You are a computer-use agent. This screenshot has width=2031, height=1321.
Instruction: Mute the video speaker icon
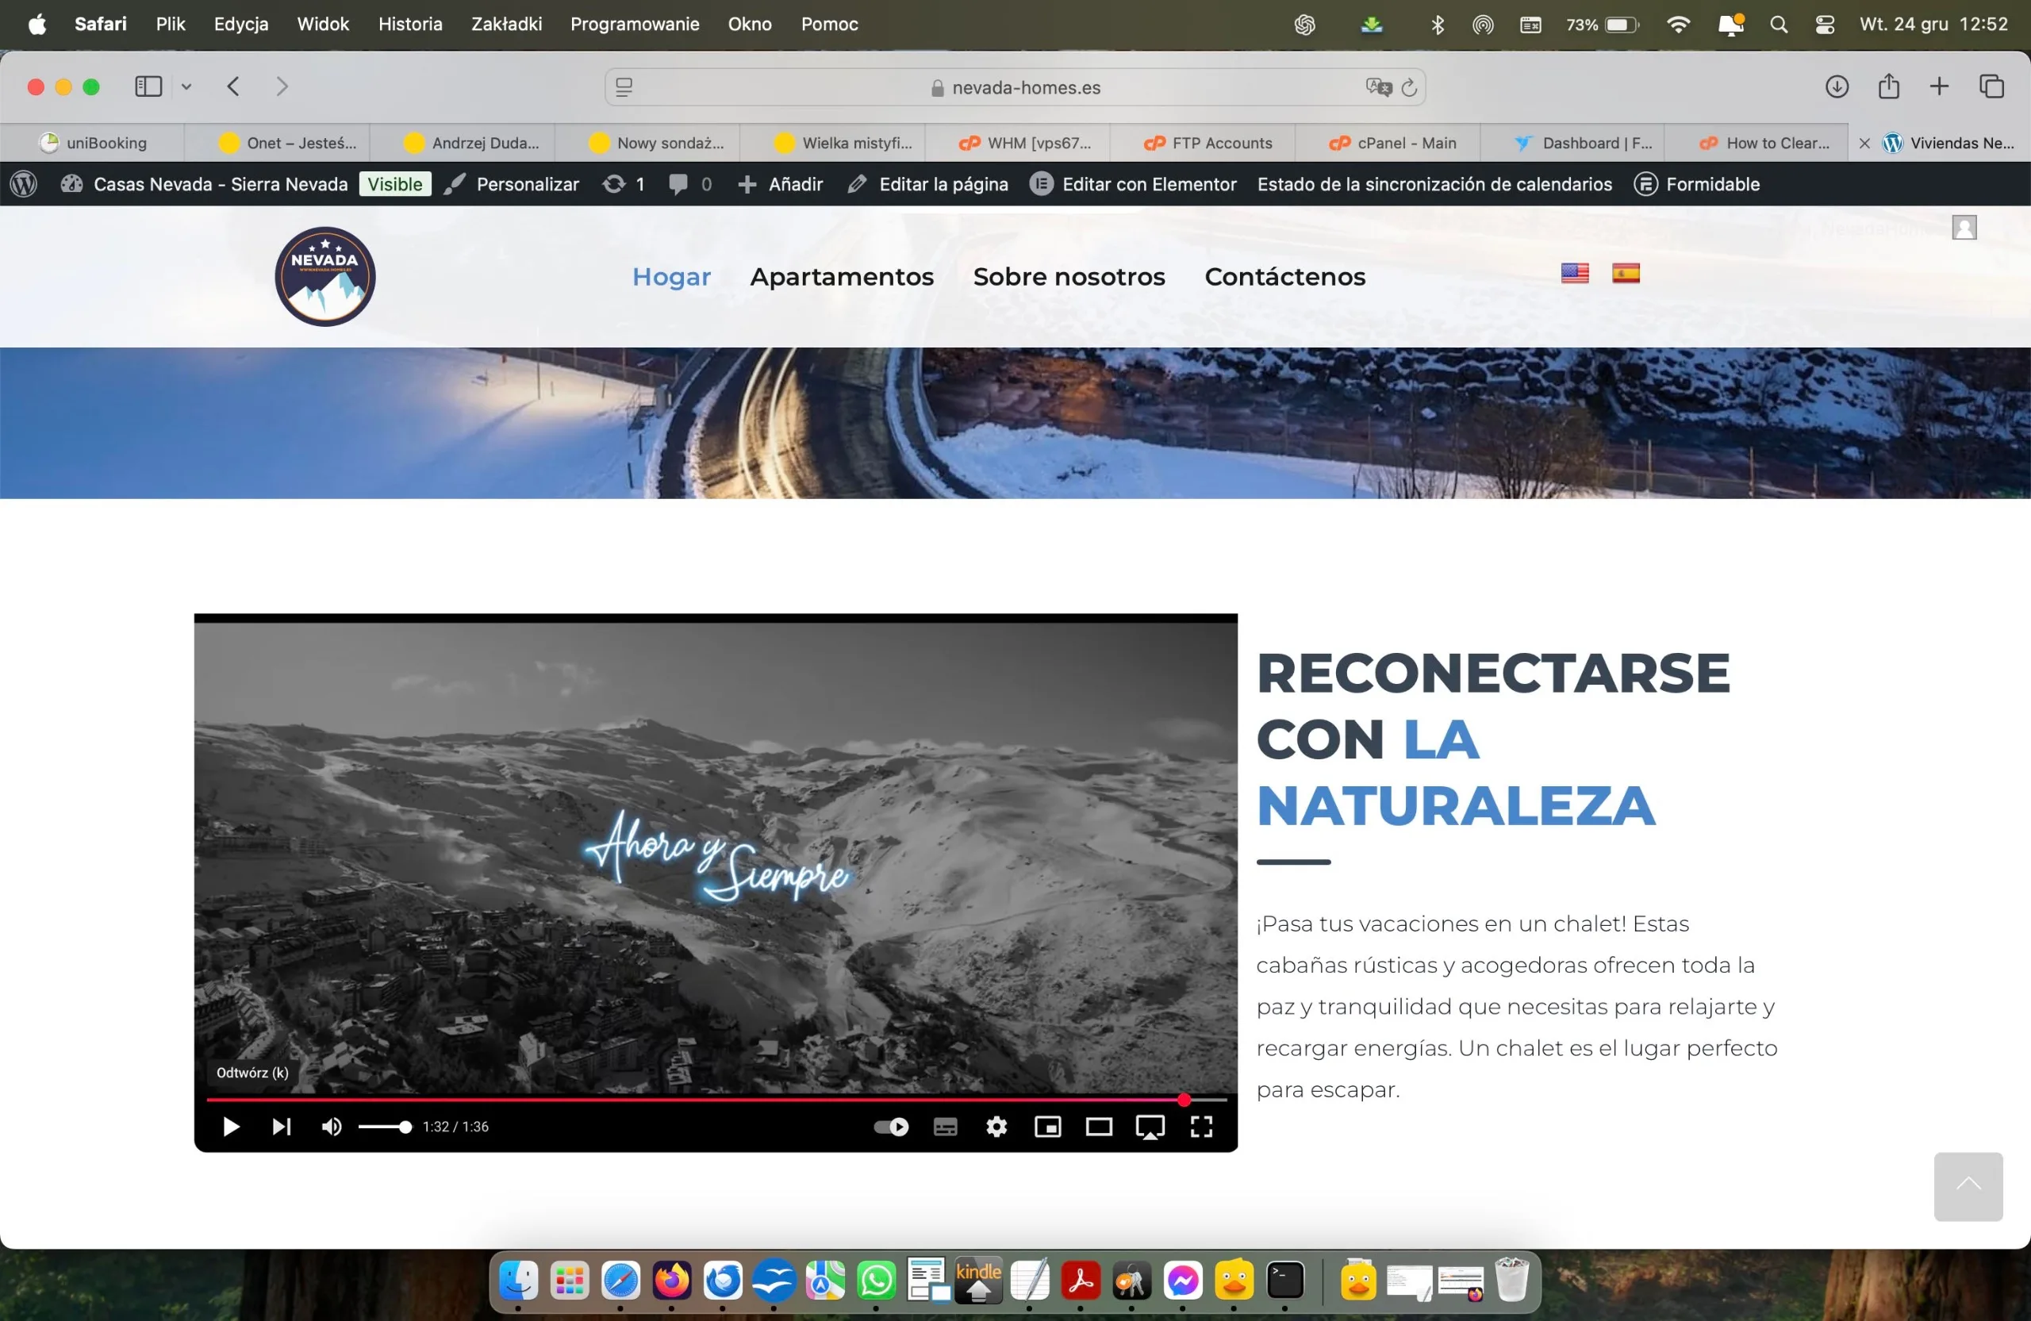(331, 1127)
